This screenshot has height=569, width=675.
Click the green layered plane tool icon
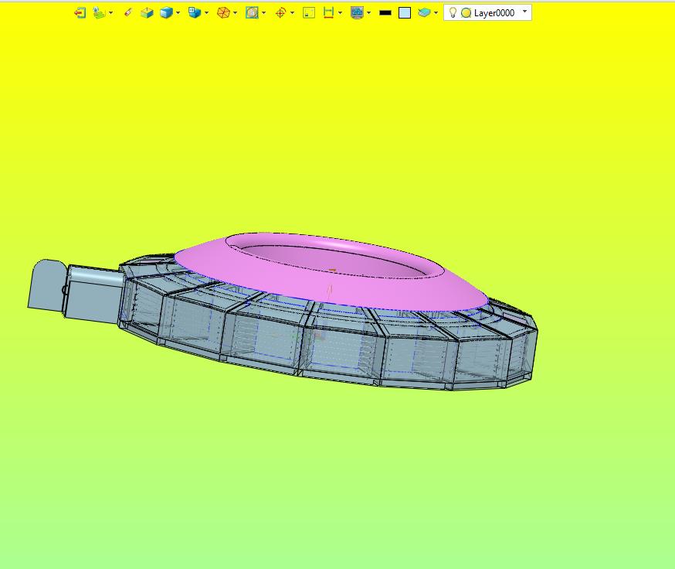tap(100, 13)
